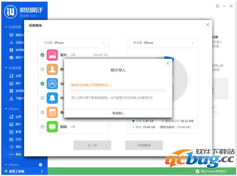Open the hamburger menu icon in title bar
Viewport: 237px width, 176px height.
(217, 6)
